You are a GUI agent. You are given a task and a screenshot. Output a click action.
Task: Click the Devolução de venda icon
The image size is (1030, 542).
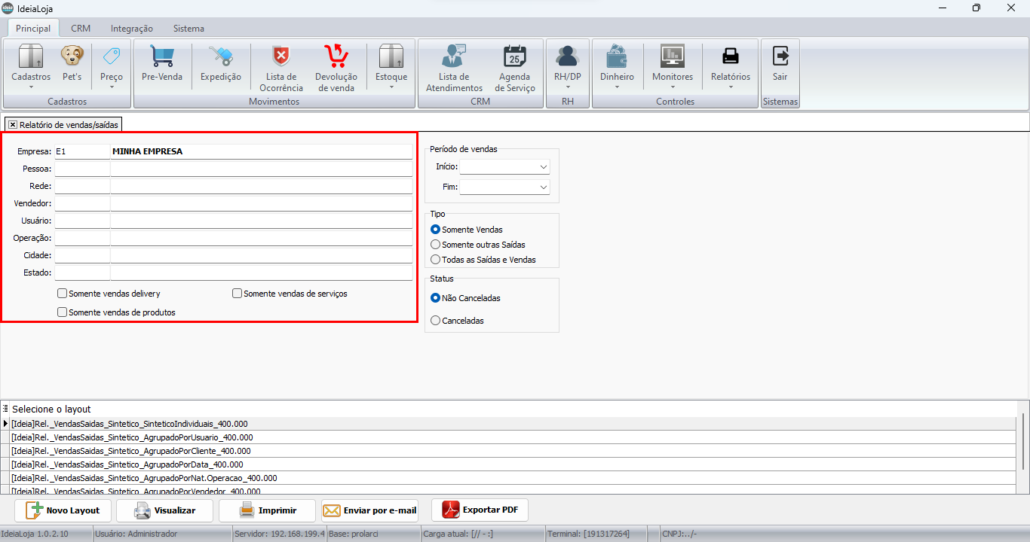(x=336, y=57)
